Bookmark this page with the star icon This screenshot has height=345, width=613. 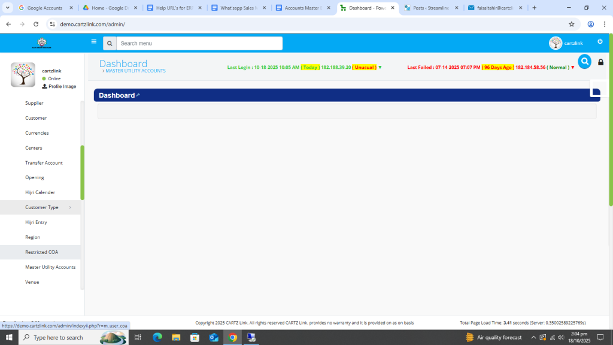click(x=571, y=25)
